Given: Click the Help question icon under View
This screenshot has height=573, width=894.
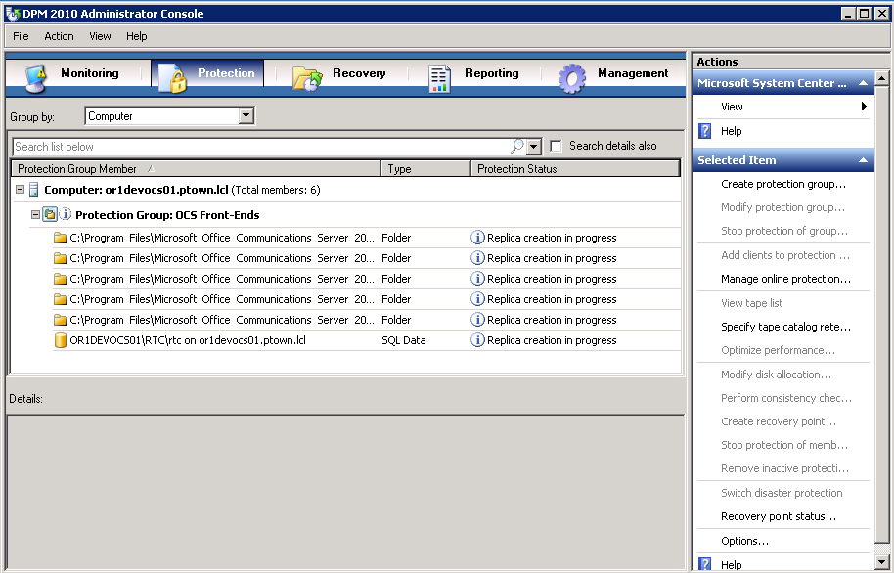Looking at the screenshot, I should click(705, 131).
